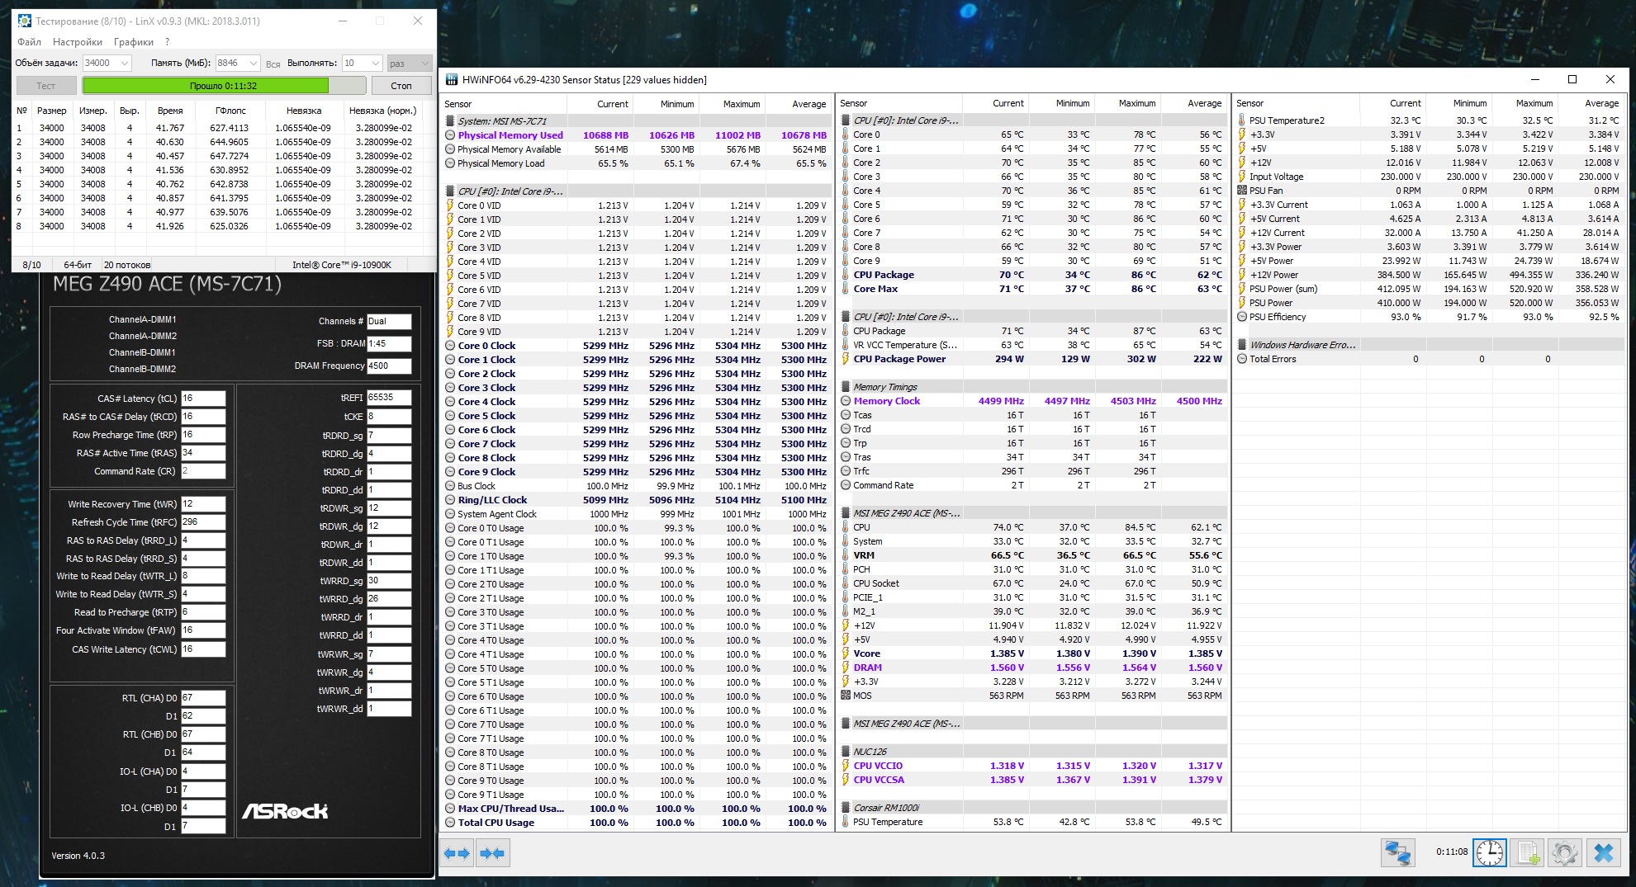Image resolution: width=1636 pixels, height=887 pixels.
Task: Open the Объём задачи dropdown
Action: 125,64
